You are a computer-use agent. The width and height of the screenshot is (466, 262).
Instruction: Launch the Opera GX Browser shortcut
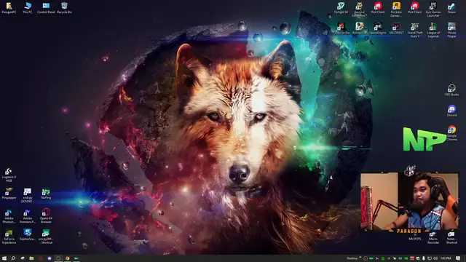(46, 216)
